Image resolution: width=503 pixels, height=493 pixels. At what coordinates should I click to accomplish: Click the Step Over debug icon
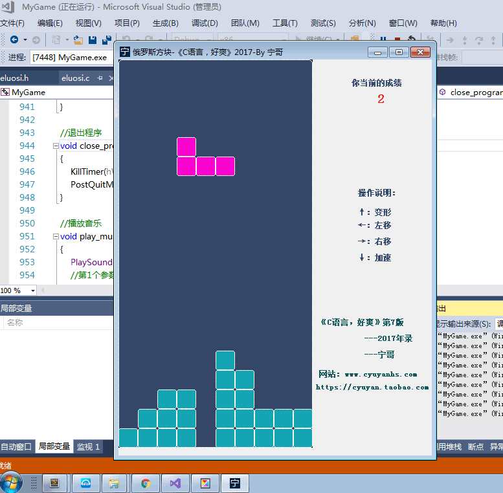pos(479,40)
